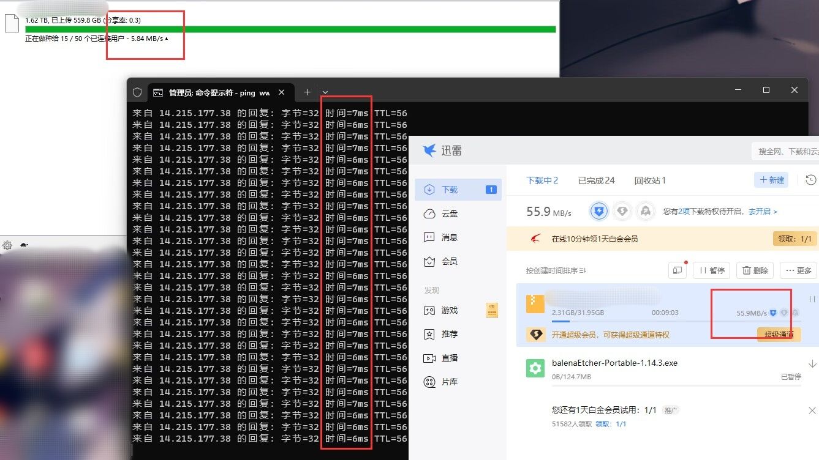Resume the balenaEtcher-Portable download

(x=812, y=363)
